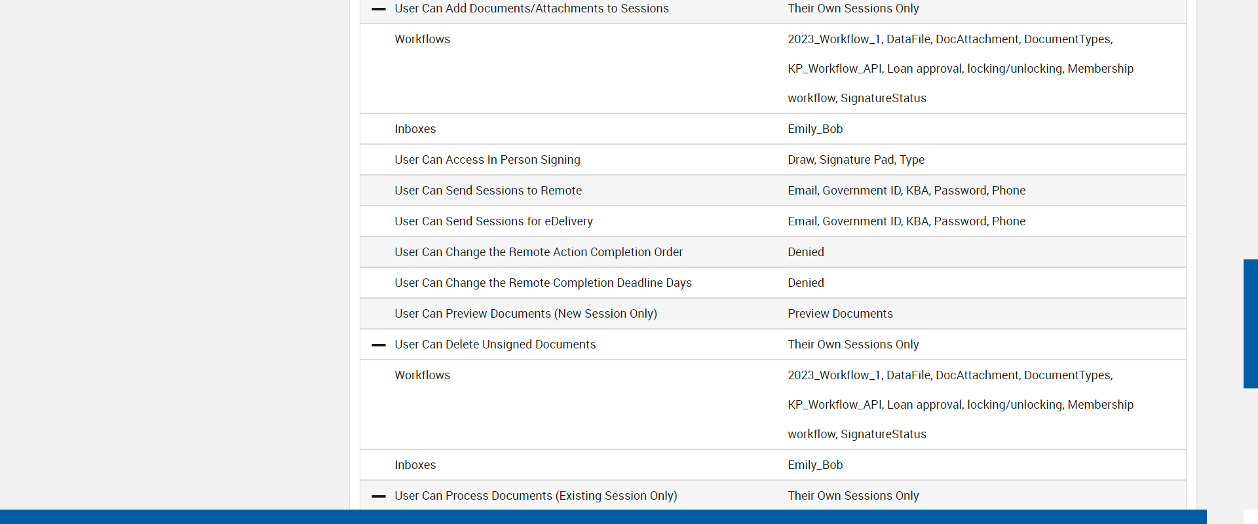This screenshot has height=524, width=1258.
Task: Click "Their Own Sessions Only" for Process Documents
Action: click(853, 496)
